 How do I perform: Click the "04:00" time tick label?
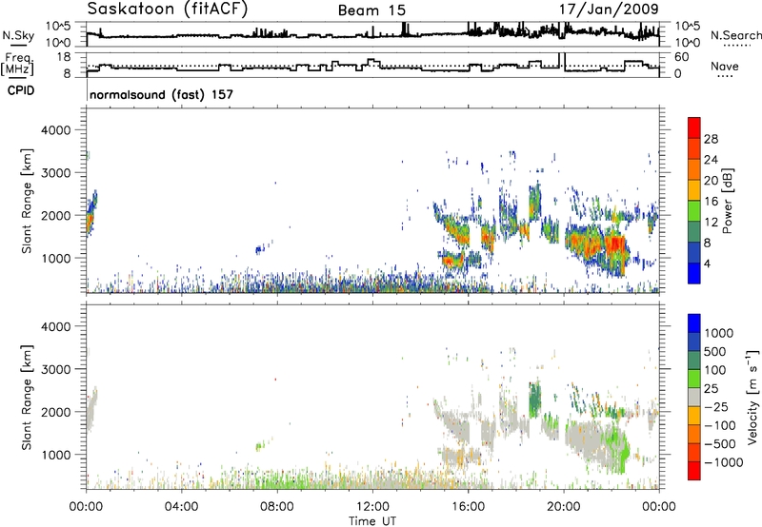pos(181,507)
